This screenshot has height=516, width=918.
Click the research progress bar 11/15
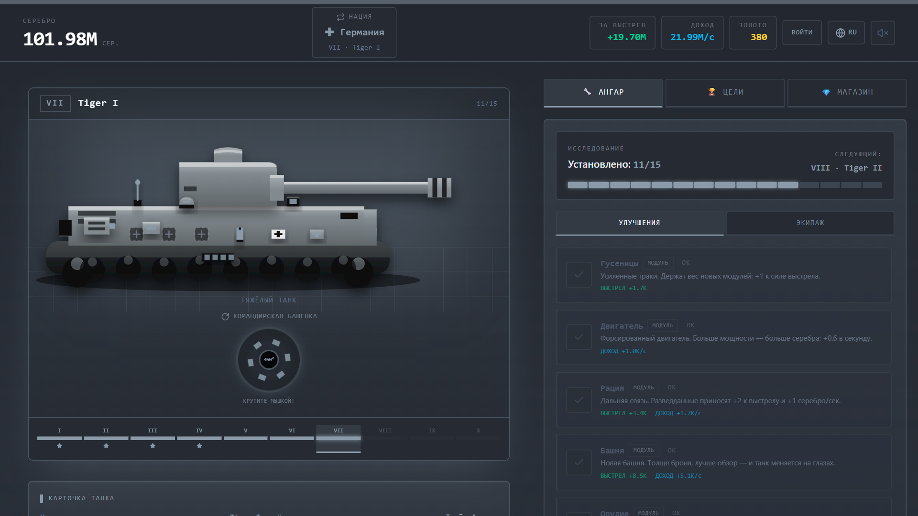coord(724,185)
